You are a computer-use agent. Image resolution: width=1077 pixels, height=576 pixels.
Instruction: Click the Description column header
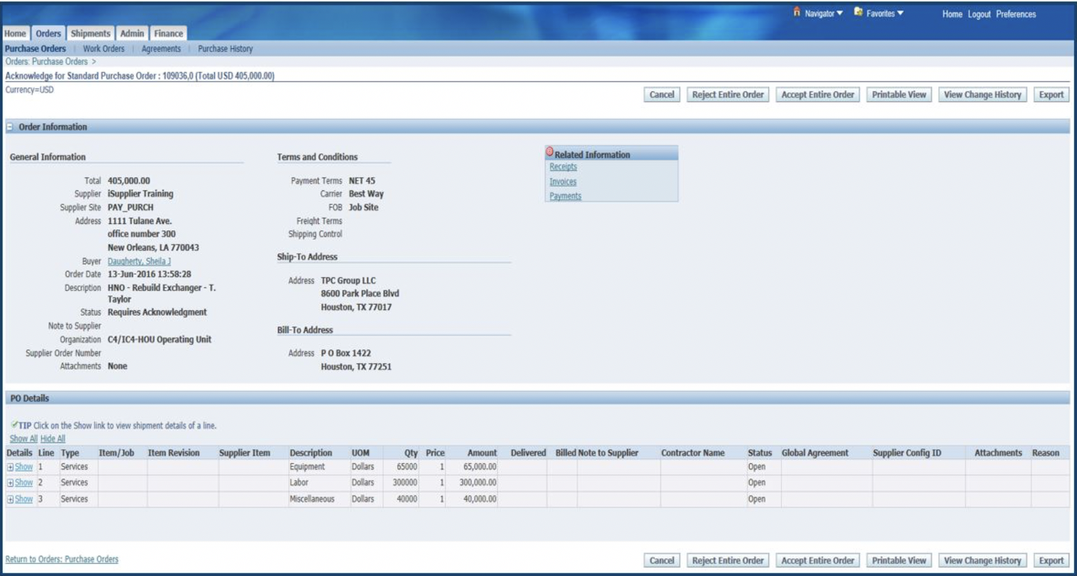click(x=311, y=453)
